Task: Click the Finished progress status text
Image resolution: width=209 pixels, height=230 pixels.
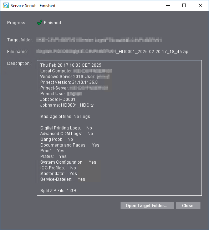Action: [52, 23]
